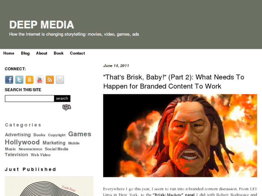Click the DEEP MEDIA site title
Screen dimensions: 262x196
[41, 25]
